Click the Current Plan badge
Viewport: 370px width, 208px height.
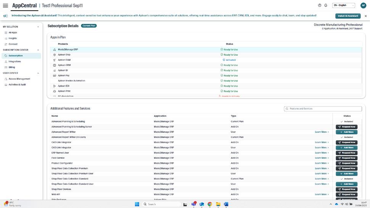coord(89,26)
